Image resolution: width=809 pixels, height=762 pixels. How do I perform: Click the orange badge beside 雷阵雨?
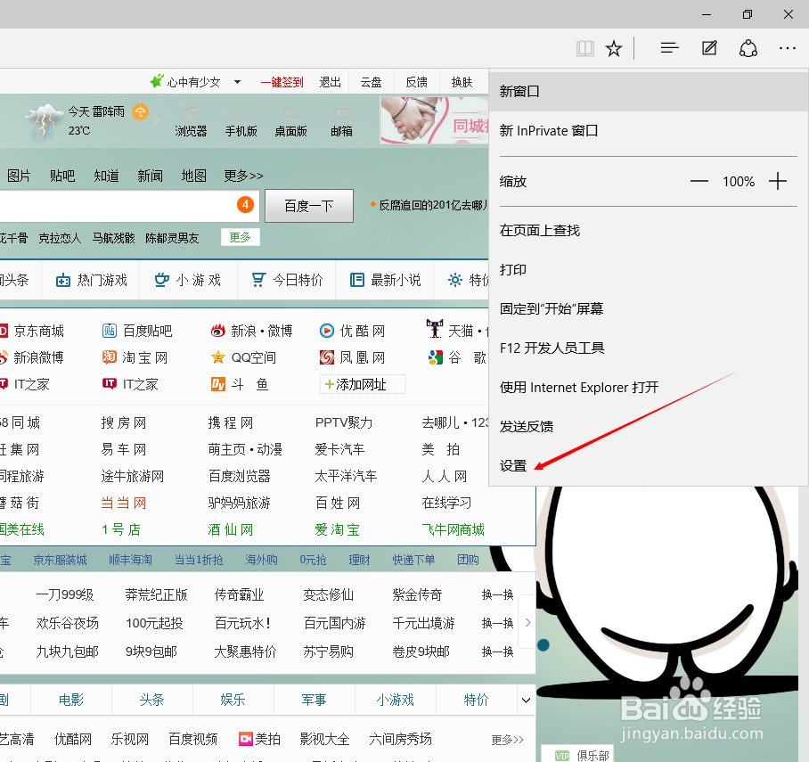(141, 111)
